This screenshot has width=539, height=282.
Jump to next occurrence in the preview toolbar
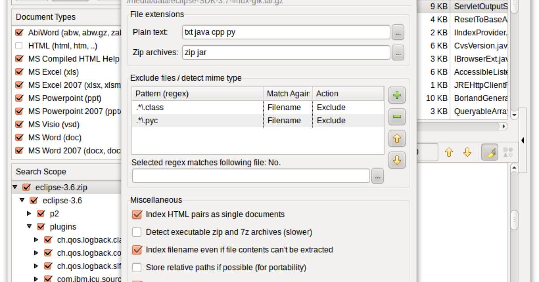[467, 152]
